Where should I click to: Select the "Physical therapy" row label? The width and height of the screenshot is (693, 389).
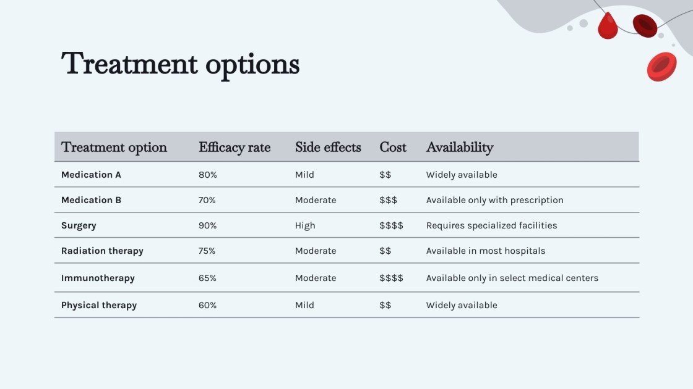[x=99, y=305]
